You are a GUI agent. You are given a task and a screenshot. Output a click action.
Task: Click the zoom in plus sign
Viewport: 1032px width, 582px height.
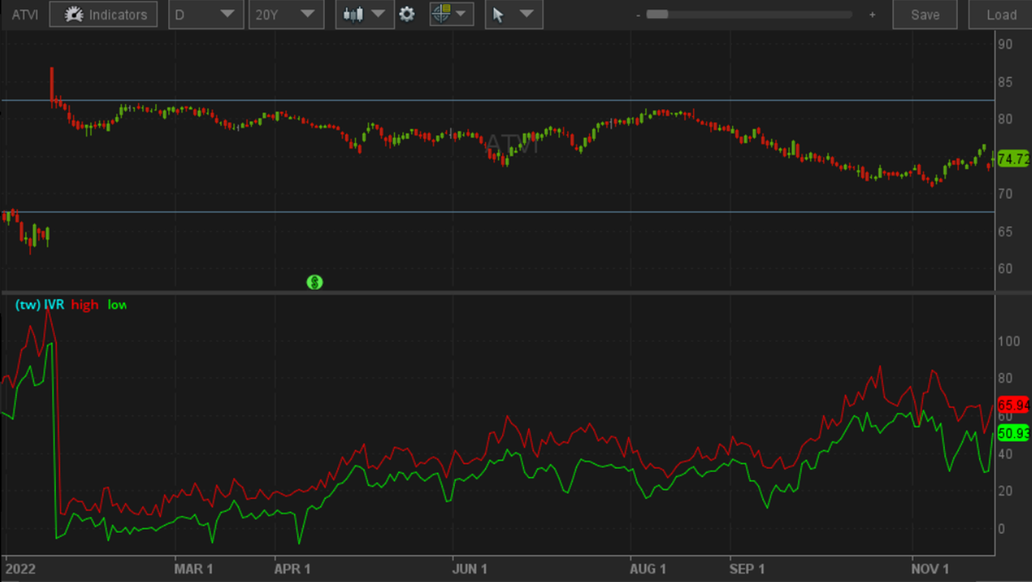872,15
